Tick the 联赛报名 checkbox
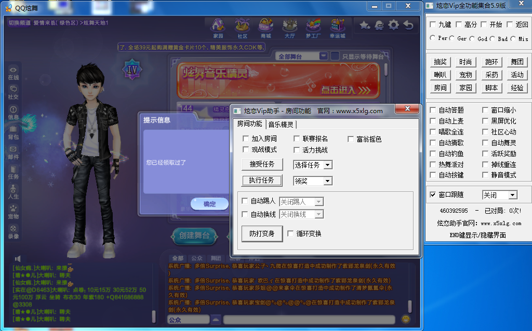 pyautogui.click(x=297, y=139)
